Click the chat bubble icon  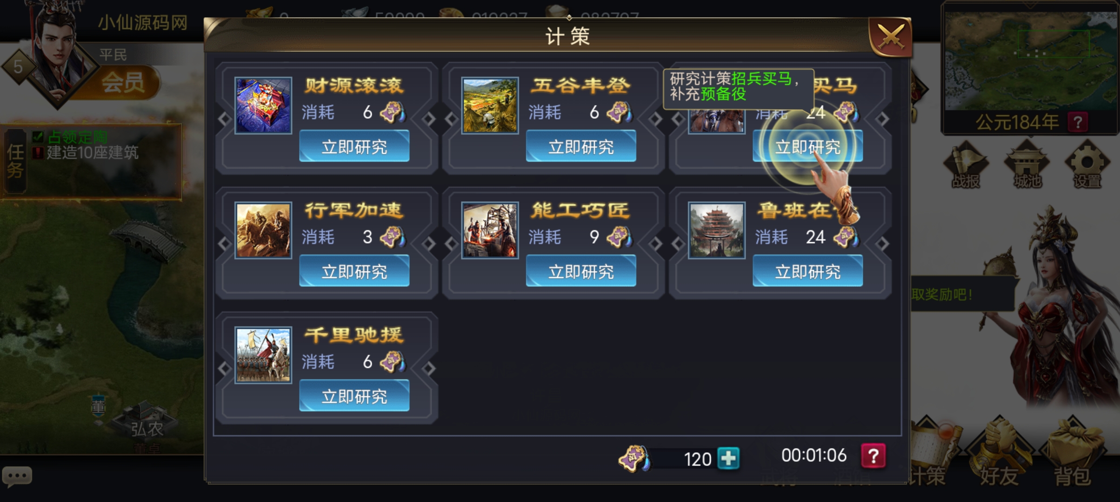tap(17, 476)
